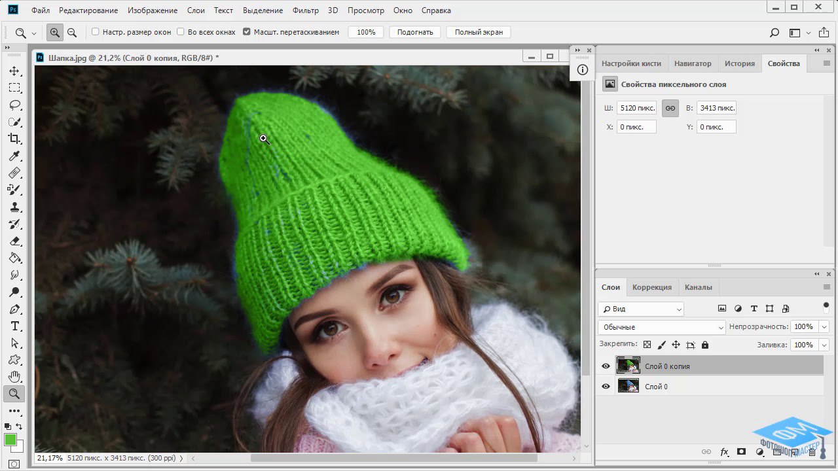Open the 'Фильтр' menu
The width and height of the screenshot is (838, 471).
click(305, 10)
